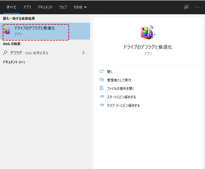Click ドライブのデフラグと最適化 title in preview pane
This screenshot has height=169, width=205.
tap(148, 47)
